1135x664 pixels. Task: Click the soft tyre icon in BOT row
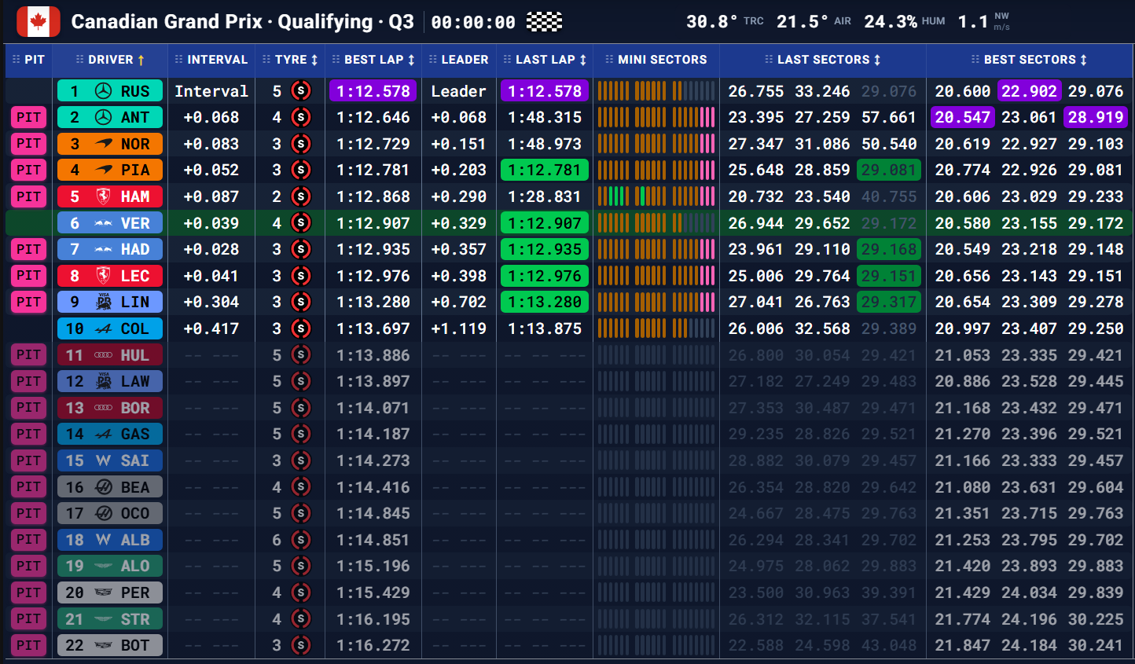(300, 645)
